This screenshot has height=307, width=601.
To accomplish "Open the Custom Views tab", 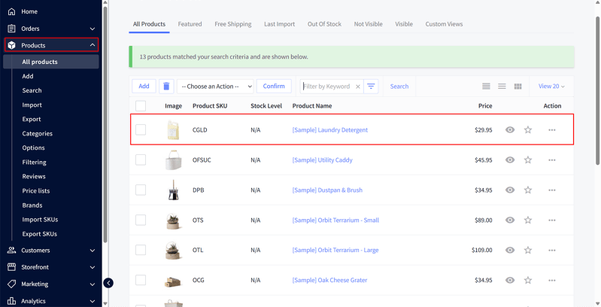I will (444, 24).
